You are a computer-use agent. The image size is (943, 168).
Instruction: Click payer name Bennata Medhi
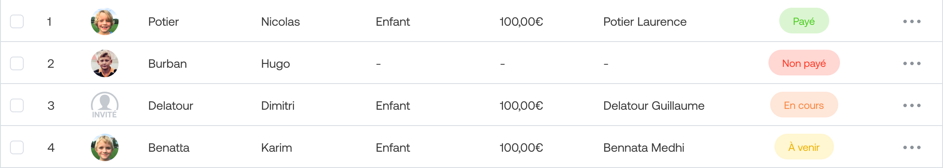pos(644,148)
